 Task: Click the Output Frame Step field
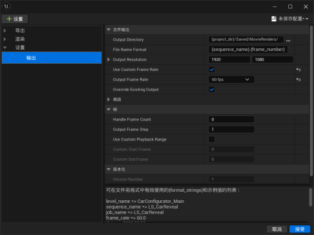pyautogui.click(x=231, y=129)
